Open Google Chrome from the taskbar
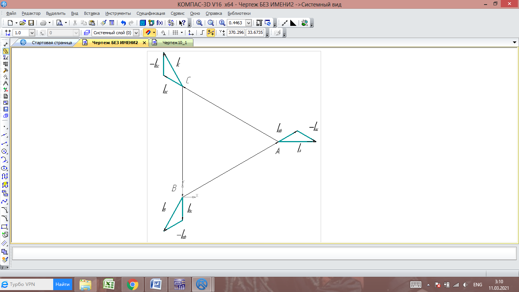The height and width of the screenshot is (292, 519). 132,284
